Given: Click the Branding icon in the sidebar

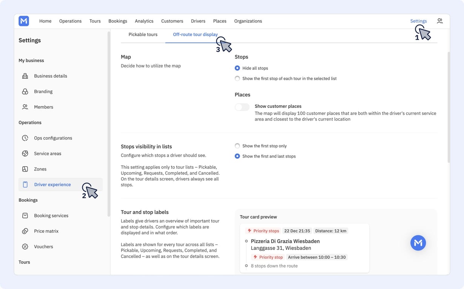Looking at the screenshot, I should [25, 91].
